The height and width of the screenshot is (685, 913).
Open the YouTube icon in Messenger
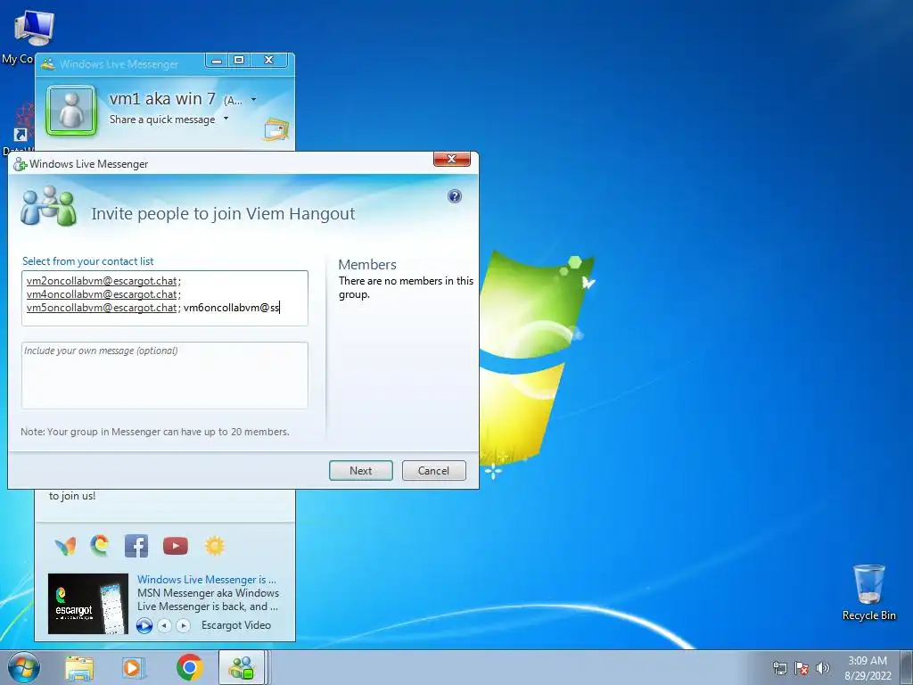[x=176, y=546]
